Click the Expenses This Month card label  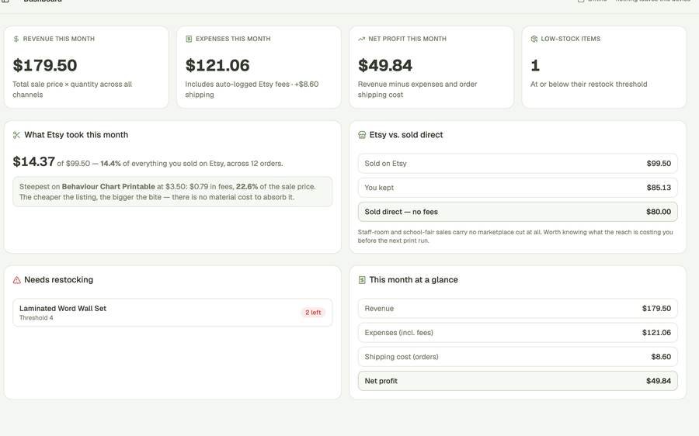233,40
